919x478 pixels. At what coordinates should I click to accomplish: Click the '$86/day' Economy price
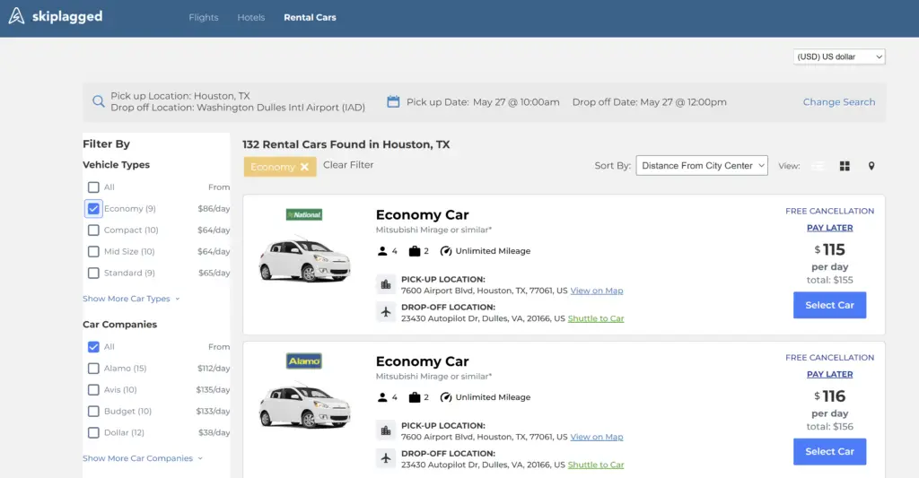pyautogui.click(x=214, y=209)
